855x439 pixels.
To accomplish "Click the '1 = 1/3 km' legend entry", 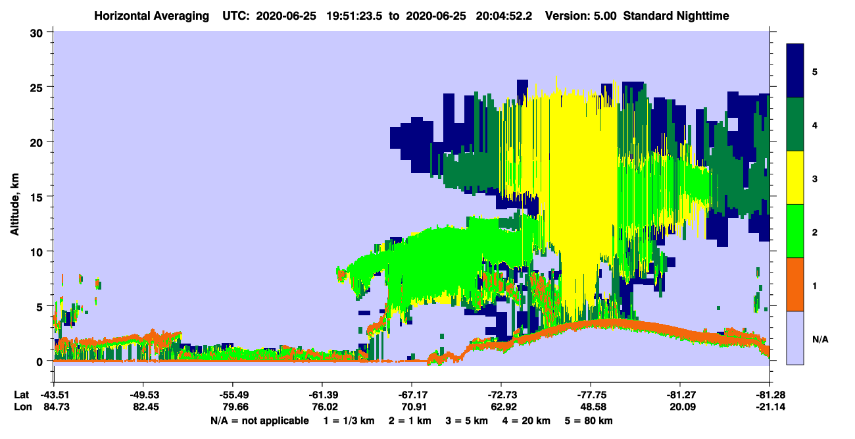I will pyautogui.click(x=349, y=421).
